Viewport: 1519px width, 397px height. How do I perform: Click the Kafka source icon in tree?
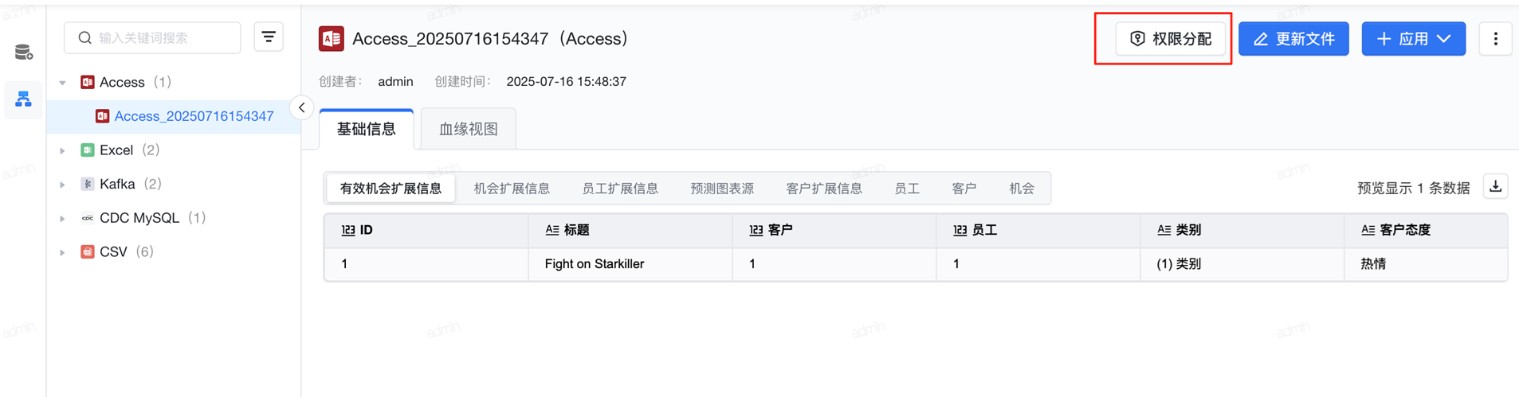click(88, 184)
